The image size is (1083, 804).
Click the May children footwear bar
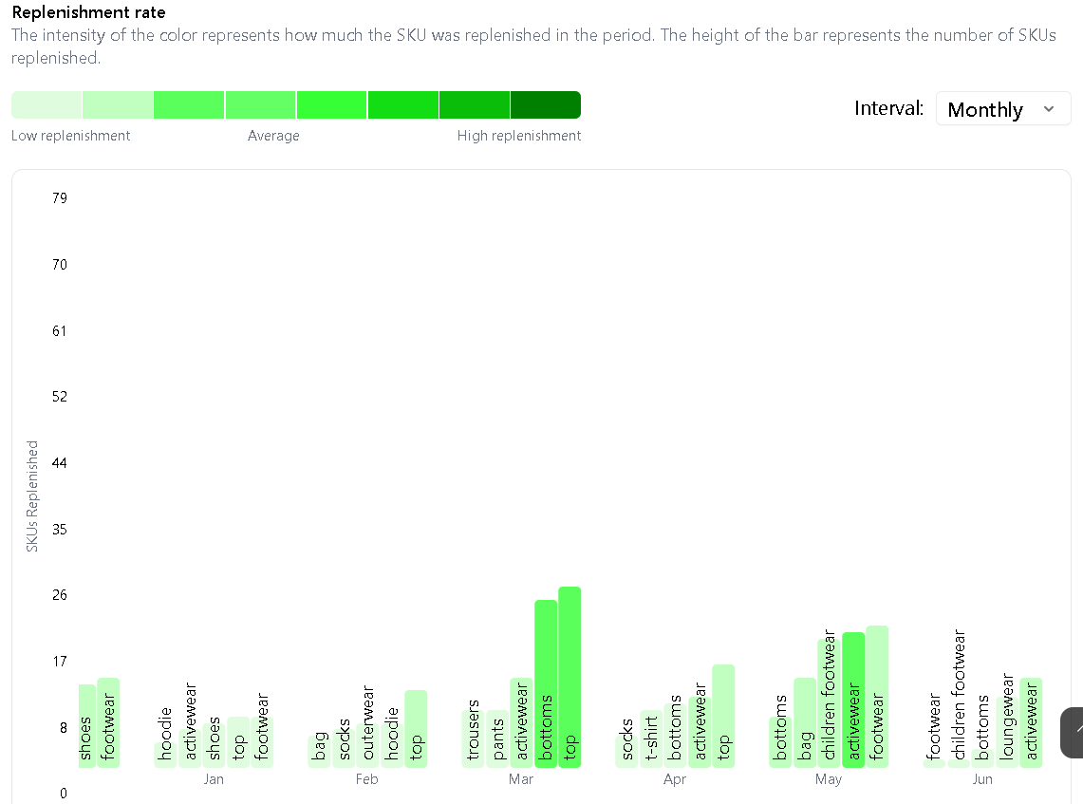pos(829,703)
